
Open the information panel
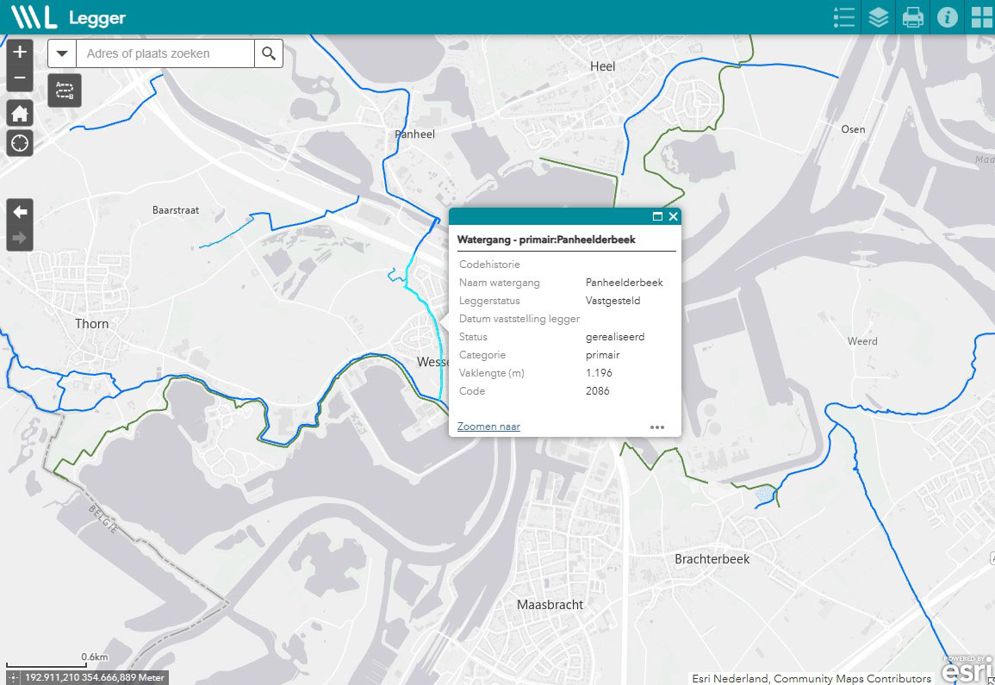pyautogui.click(x=946, y=17)
